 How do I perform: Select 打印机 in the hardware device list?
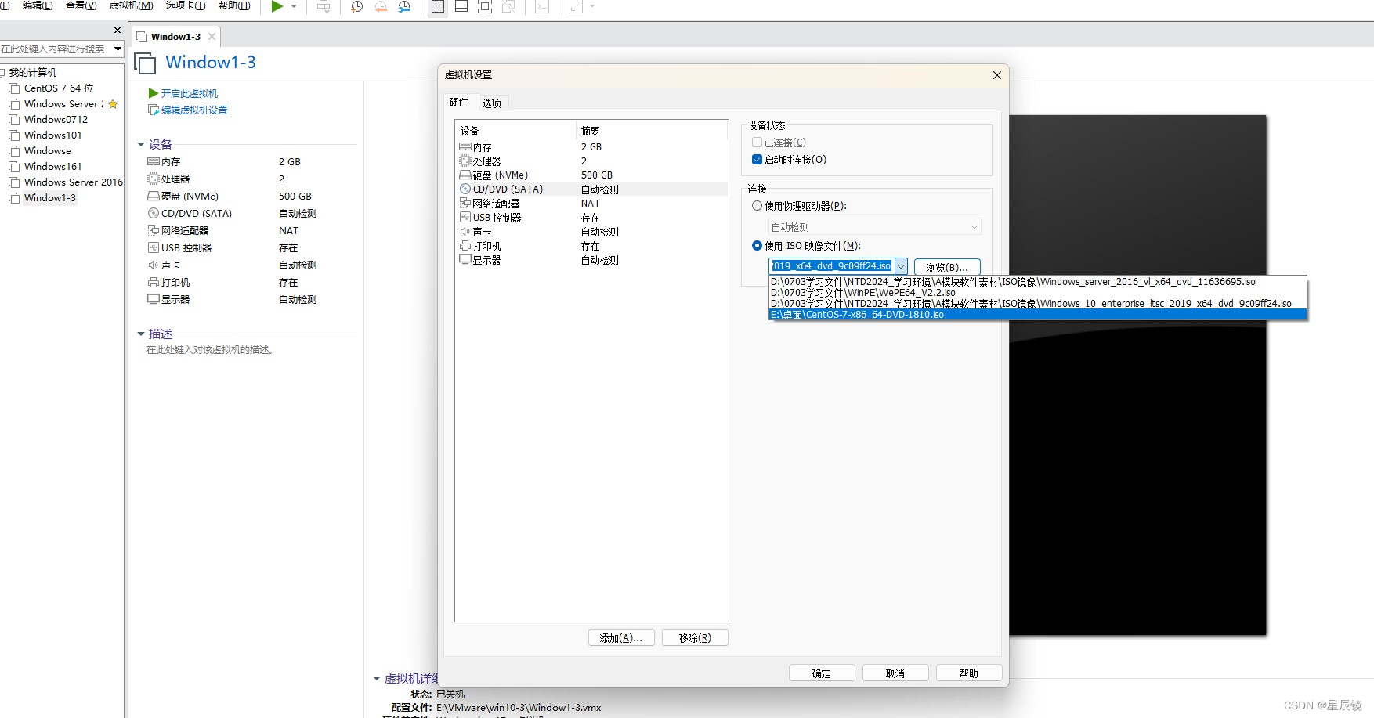click(591, 246)
